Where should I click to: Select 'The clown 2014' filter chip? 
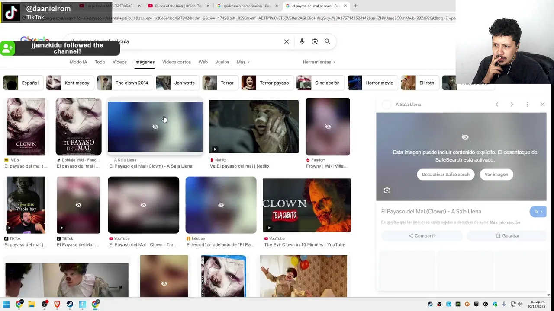click(x=125, y=83)
